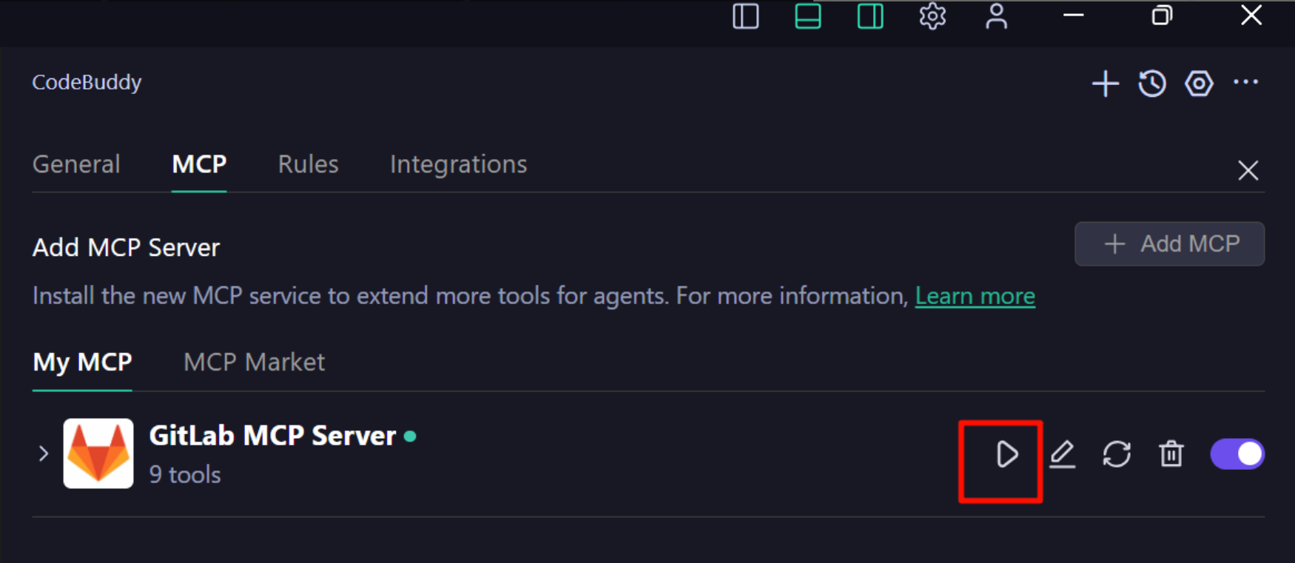Switch to the Rules tab
Viewport: 1295px width, 563px height.
click(x=308, y=164)
